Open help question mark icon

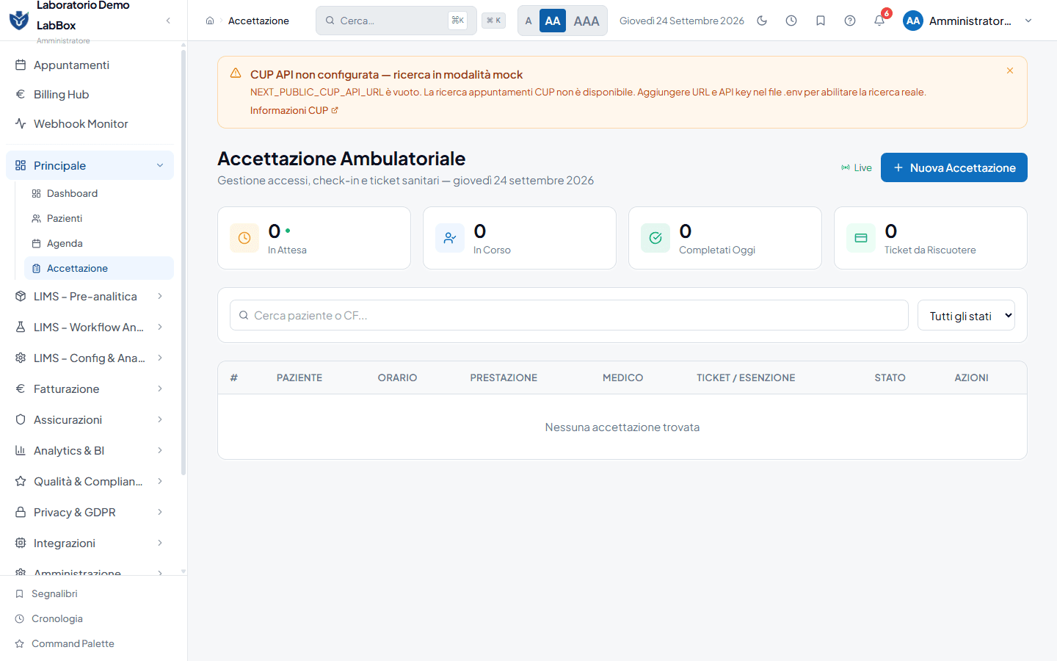tap(850, 21)
